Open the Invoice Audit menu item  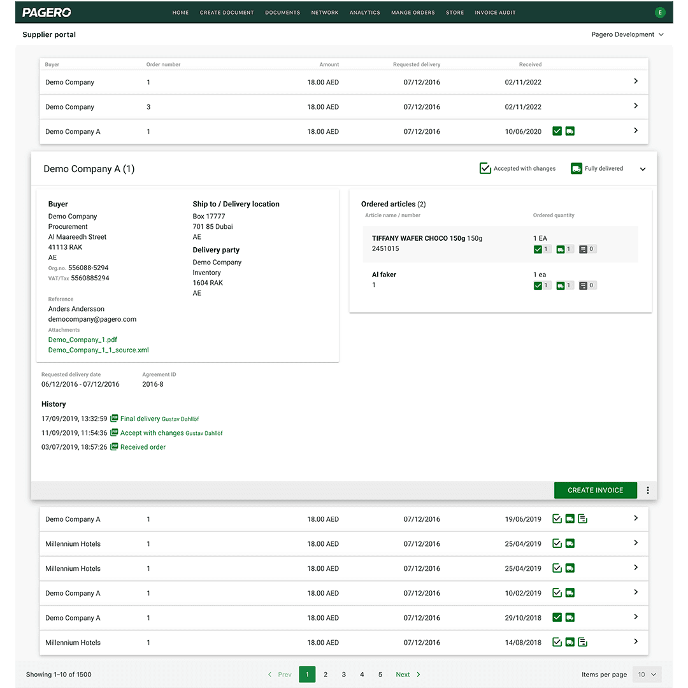point(495,13)
